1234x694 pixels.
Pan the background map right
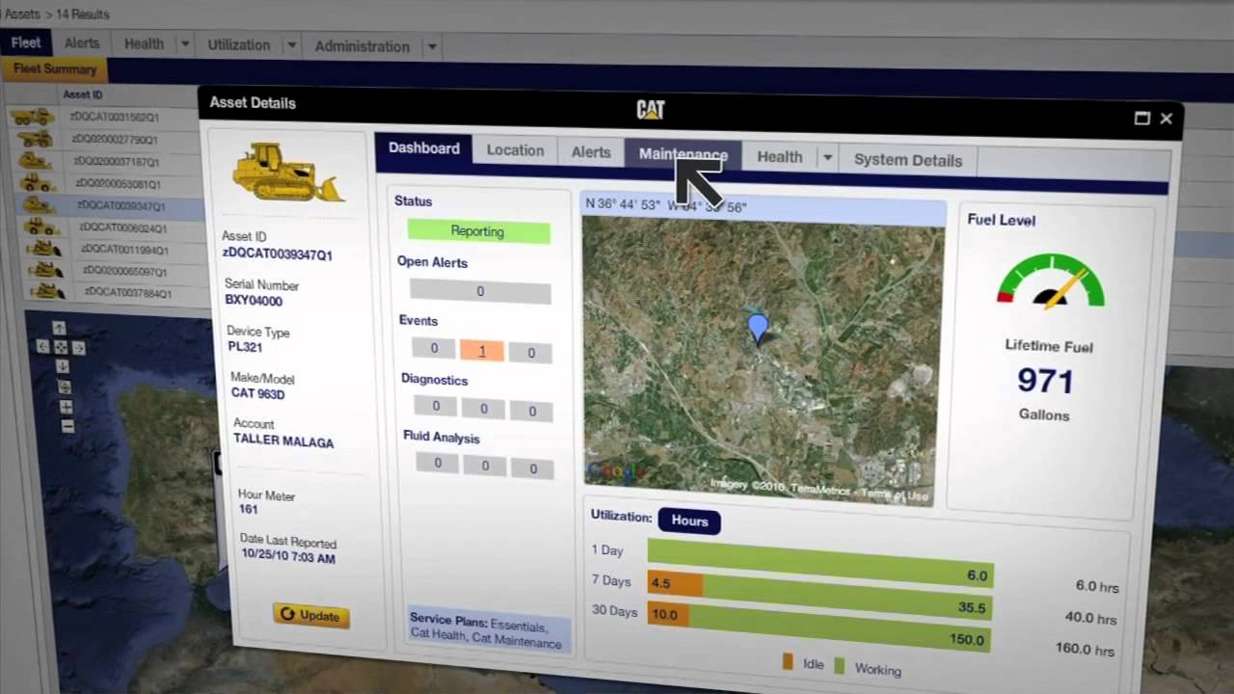(x=79, y=348)
